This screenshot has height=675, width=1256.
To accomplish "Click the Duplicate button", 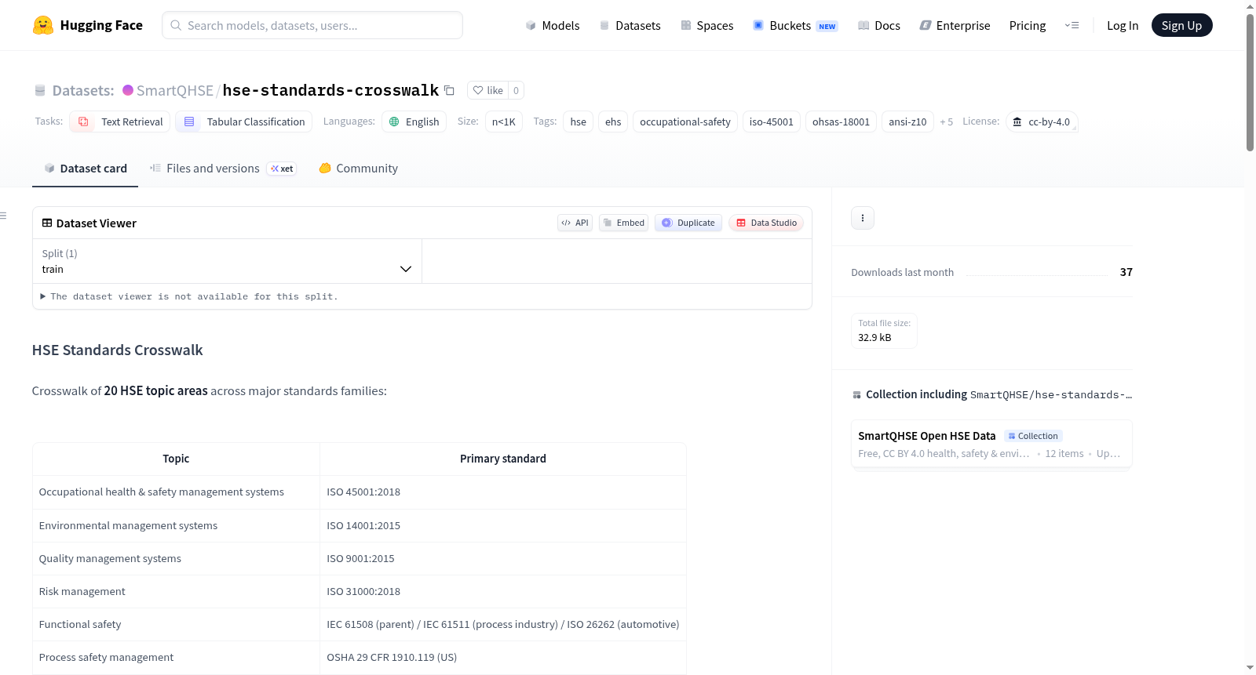I will point(688,223).
